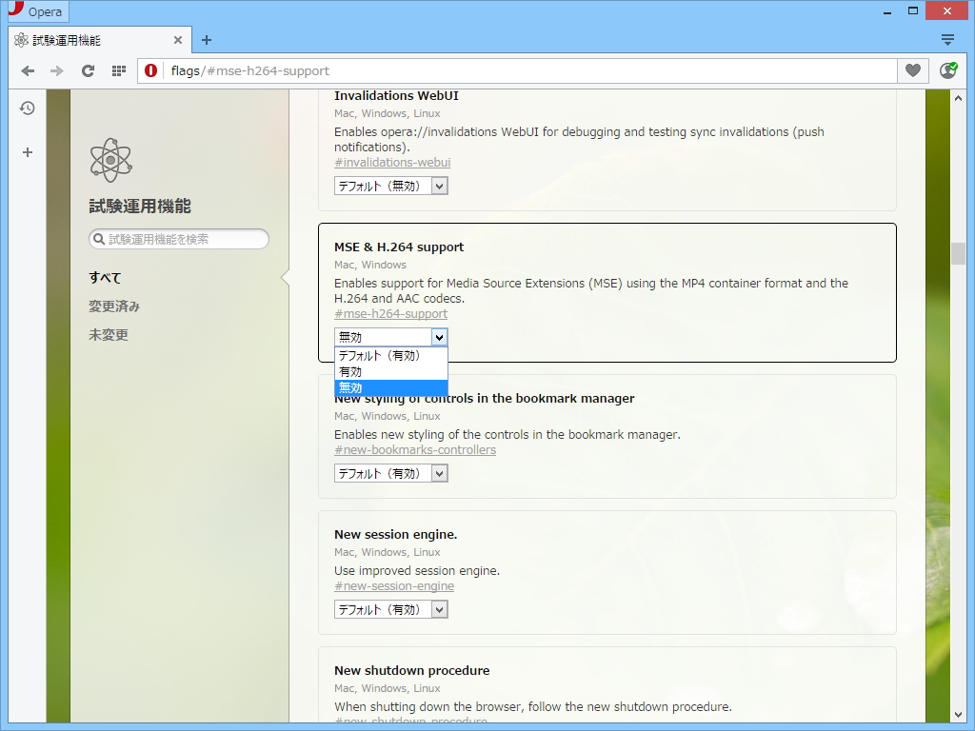Viewport: 975px width, 731px height.
Task: Open New session engine dropdown
Action: (x=391, y=610)
